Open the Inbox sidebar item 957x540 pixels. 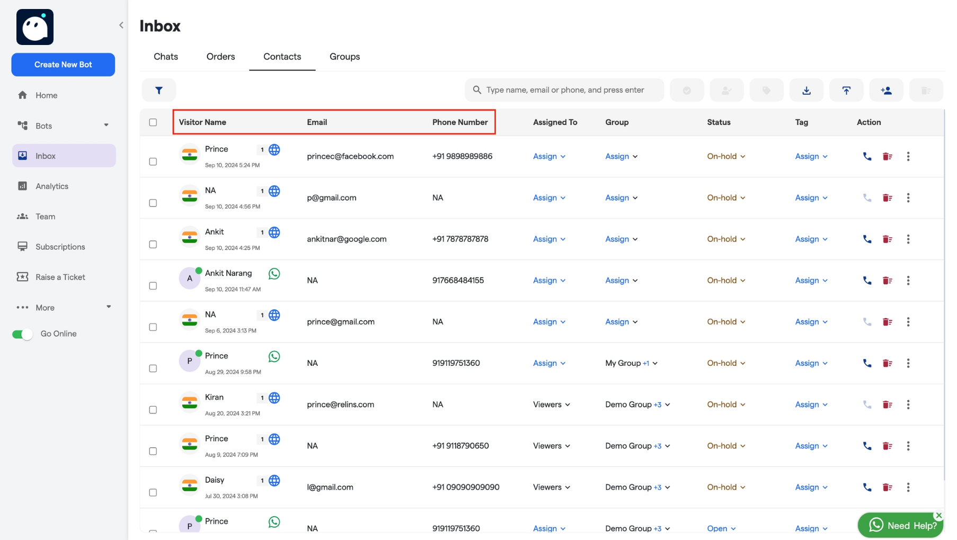64,156
